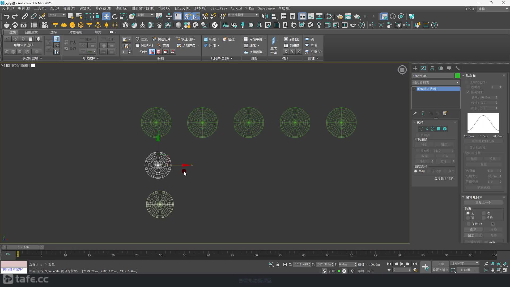Expand the Editable Poly (可编辑多边形) stack entry

(x=414, y=89)
